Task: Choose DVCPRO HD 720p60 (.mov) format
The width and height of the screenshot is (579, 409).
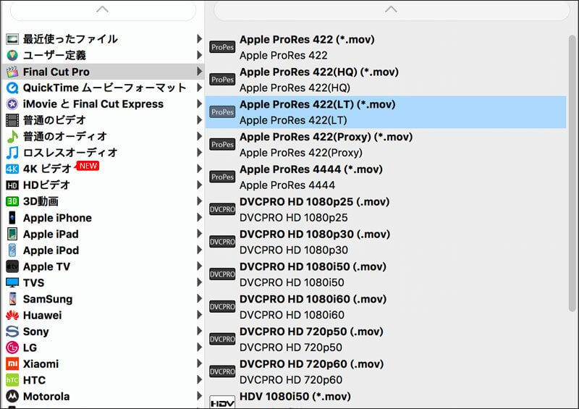Action: pyautogui.click(x=386, y=371)
